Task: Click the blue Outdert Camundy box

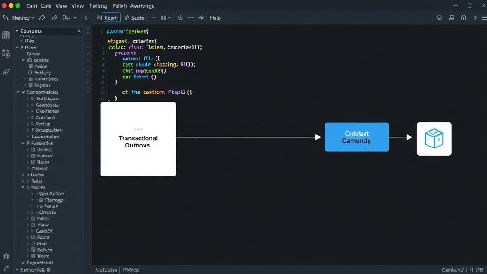Action: tap(357, 137)
